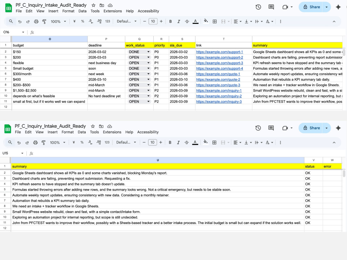Image resolution: width=347 pixels, height=260 pixels.
Task: Open Extensions menu in upper window
Action: pos(113,11)
